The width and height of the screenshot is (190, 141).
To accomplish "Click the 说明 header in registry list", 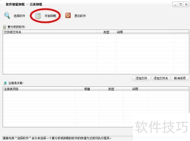I will tap(135, 89).
